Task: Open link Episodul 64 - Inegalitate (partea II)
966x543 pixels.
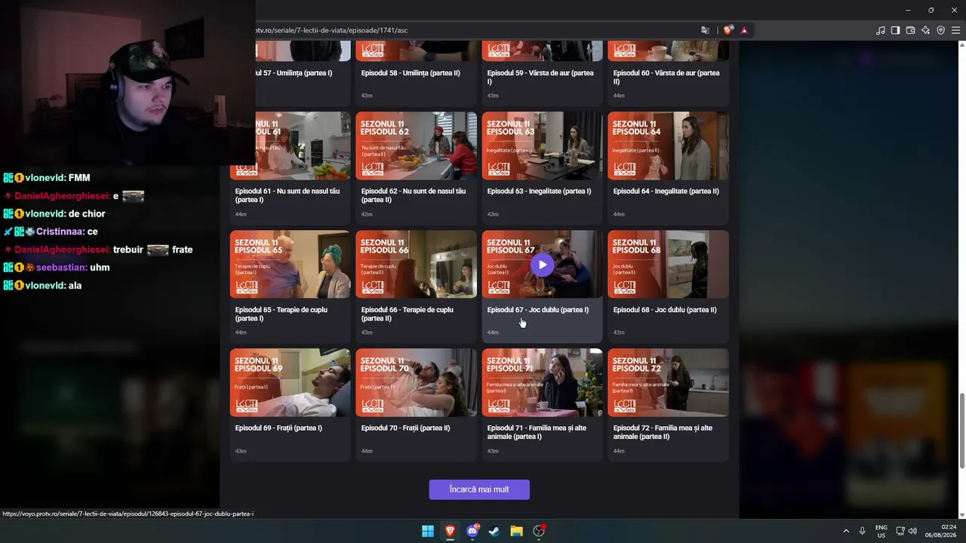Action: click(666, 192)
